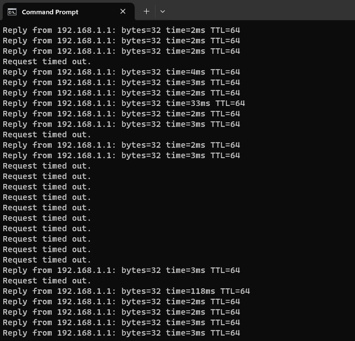Click the word Reply in the 4ms line
The image size is (355, 341).
point(15,72)
